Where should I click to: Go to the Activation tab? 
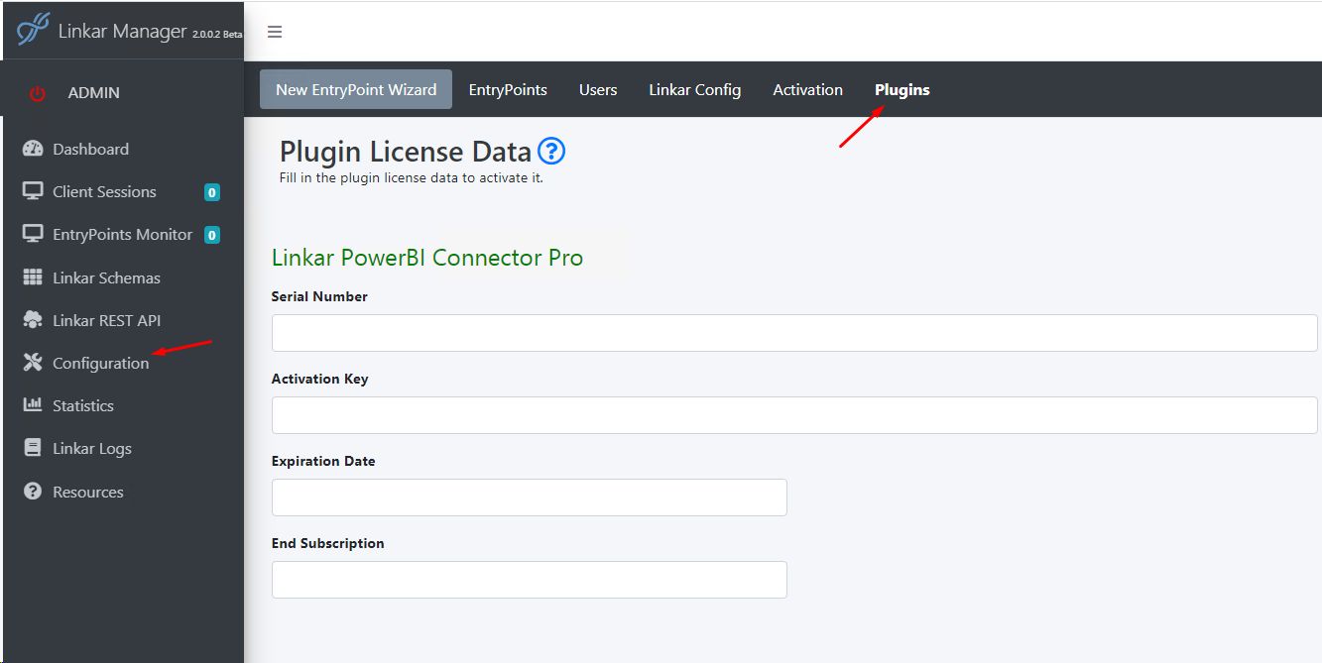coord(808,89)
